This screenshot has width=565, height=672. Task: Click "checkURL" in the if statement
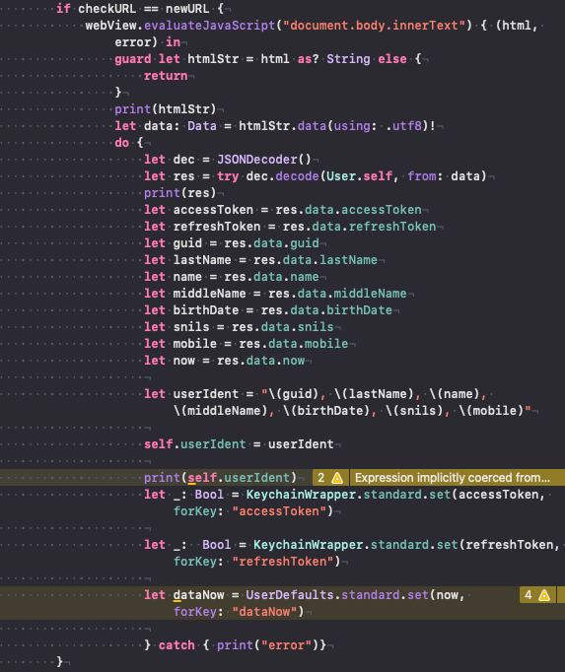click(x=106, y=9)
